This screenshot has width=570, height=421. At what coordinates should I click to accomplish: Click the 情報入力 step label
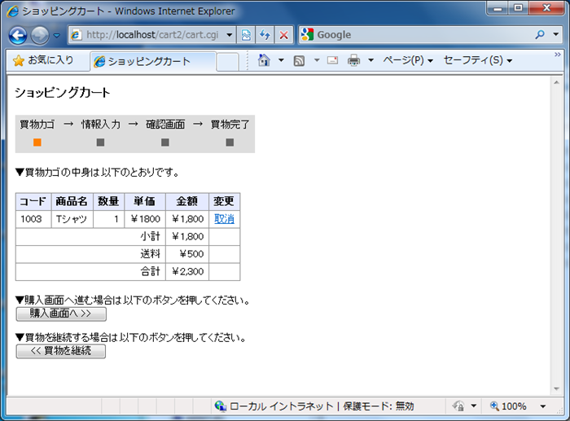pos(101,125)
